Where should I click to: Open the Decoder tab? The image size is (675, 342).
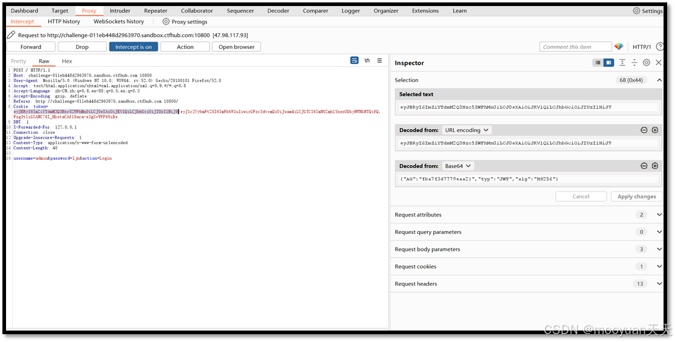[x=278, y=11]
